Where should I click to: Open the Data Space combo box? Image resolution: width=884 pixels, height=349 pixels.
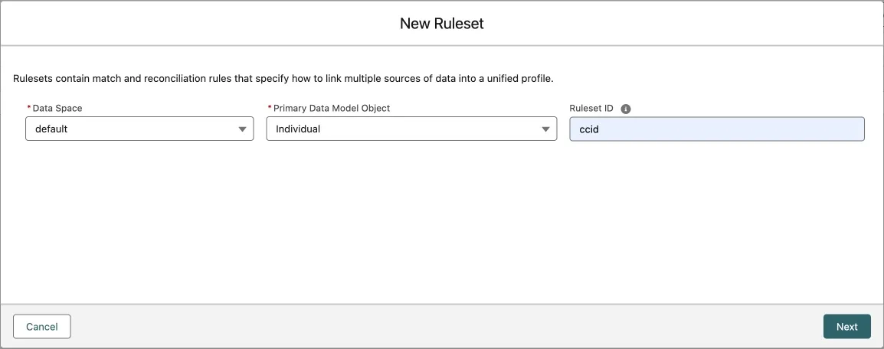tap(139, 129)
